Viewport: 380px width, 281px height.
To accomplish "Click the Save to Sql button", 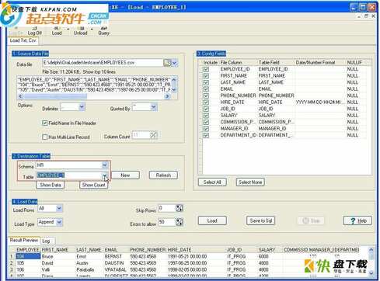I will (x=260, y=220).
